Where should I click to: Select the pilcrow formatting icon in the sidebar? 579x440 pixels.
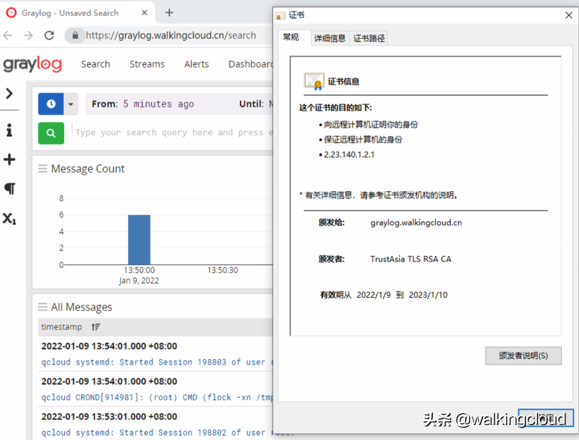(10, 189)
